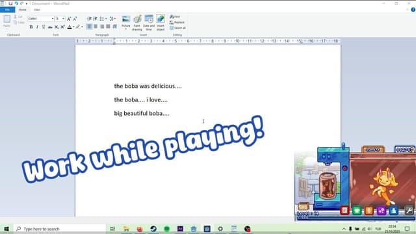Click the Shrink font icon

(x=75, y=19)
